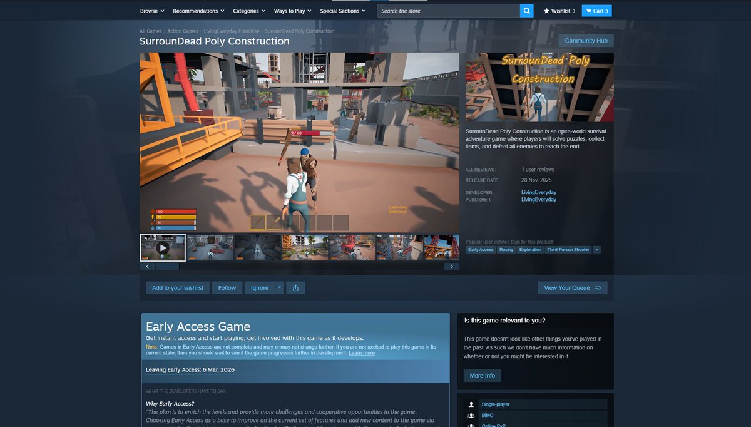Viewport: 751px width, 427px height.
Task: Go to Action Games breadcrumb
Action: pos(183,31)
